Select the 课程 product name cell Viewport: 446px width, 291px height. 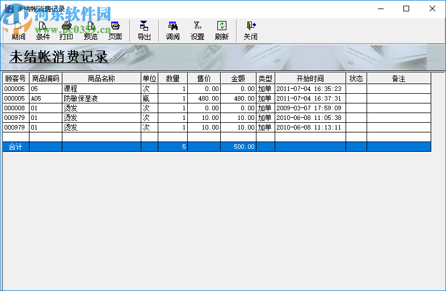(x=102, y=89)
